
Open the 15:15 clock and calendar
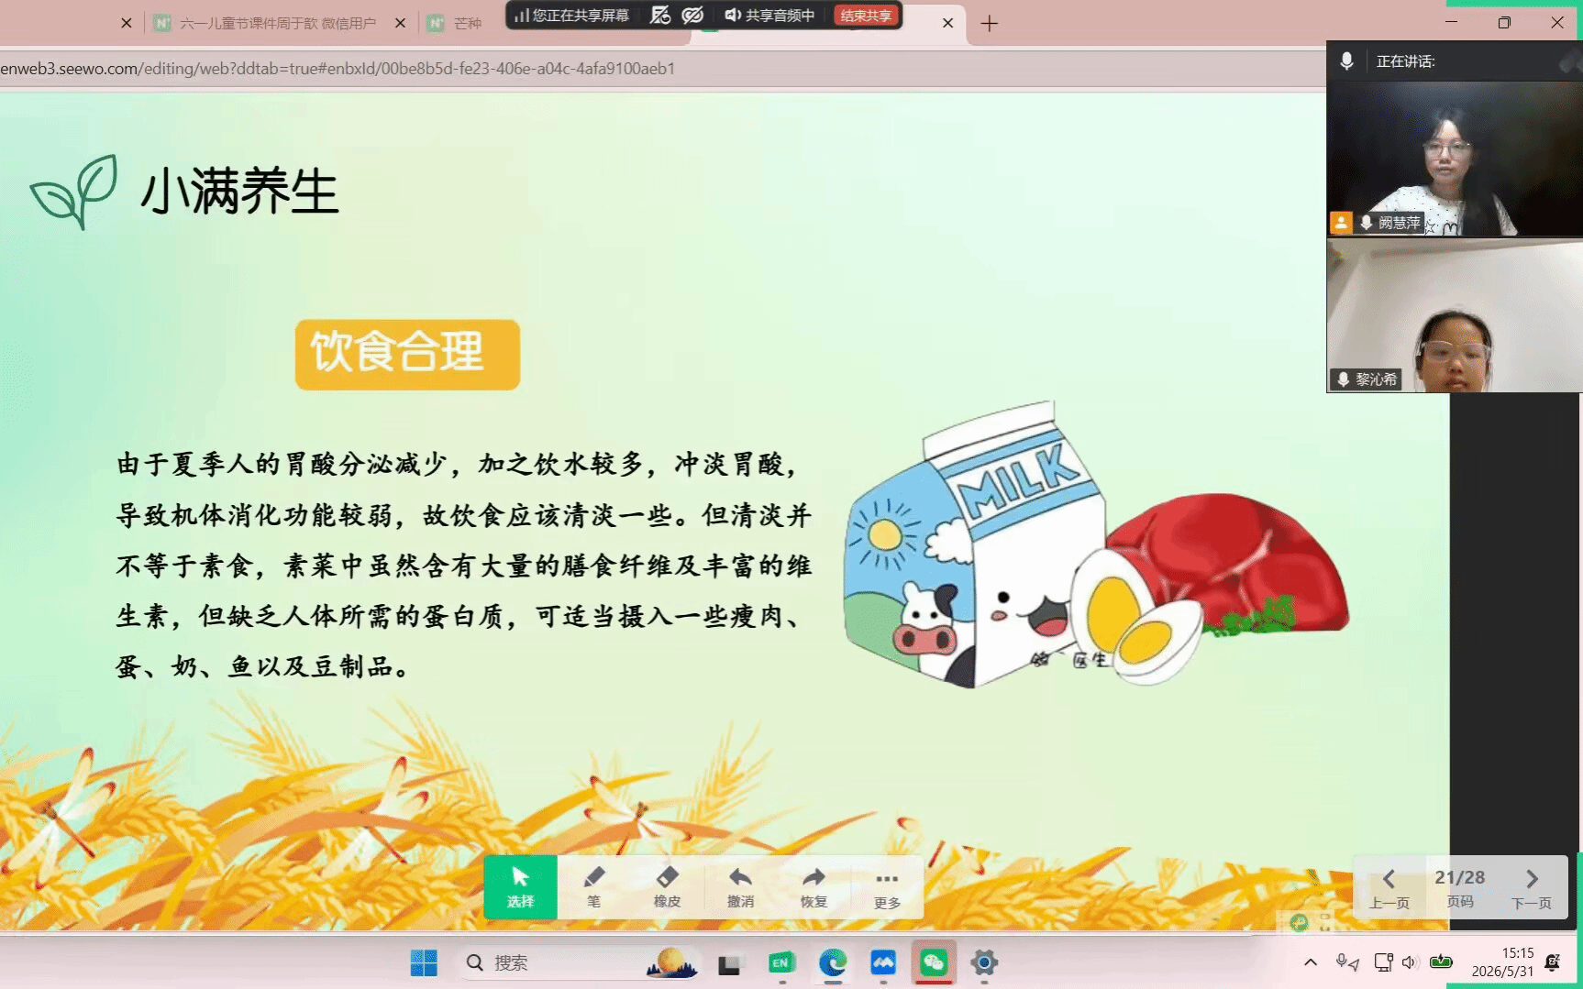pos(1502,962)
